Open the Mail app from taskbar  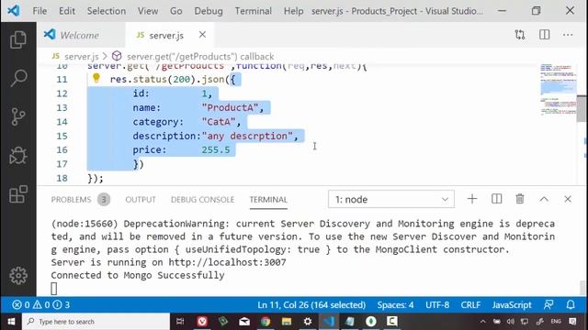point(244,322)
